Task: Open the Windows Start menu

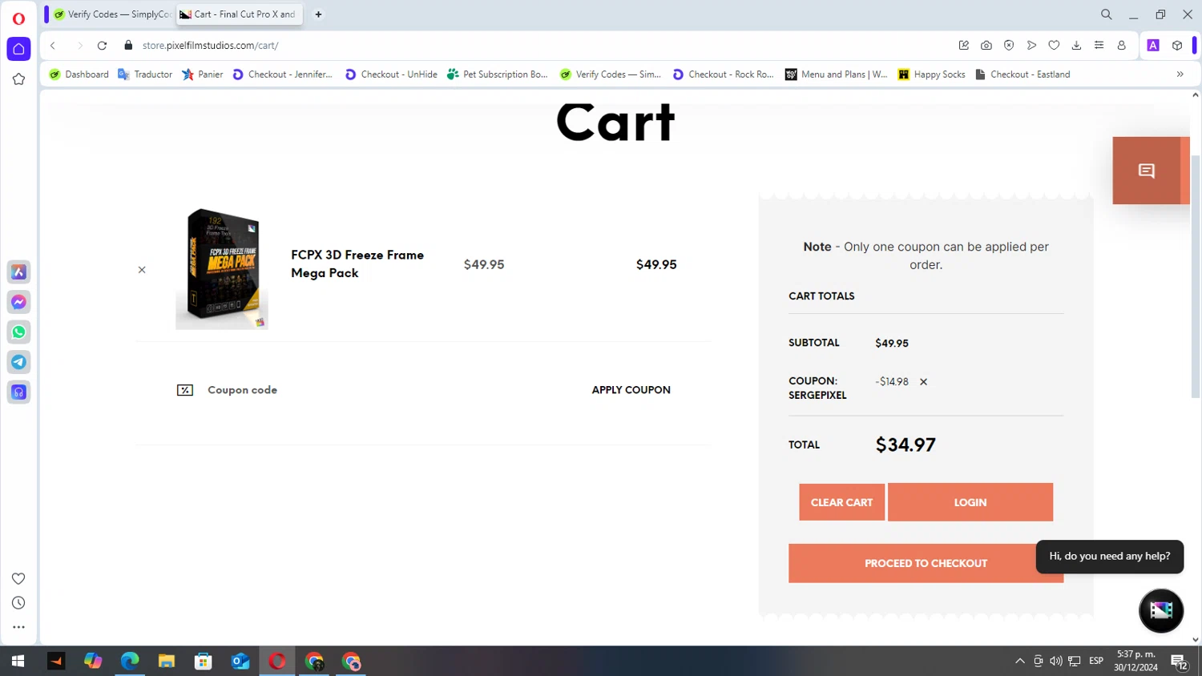Action: (x=18, y=661)
